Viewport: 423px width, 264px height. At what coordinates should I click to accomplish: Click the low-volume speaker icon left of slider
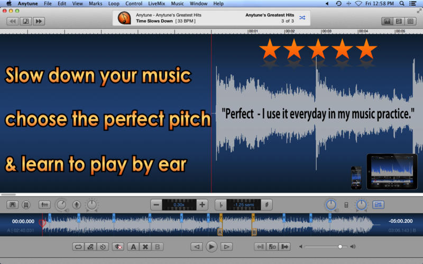click(300, 247)
